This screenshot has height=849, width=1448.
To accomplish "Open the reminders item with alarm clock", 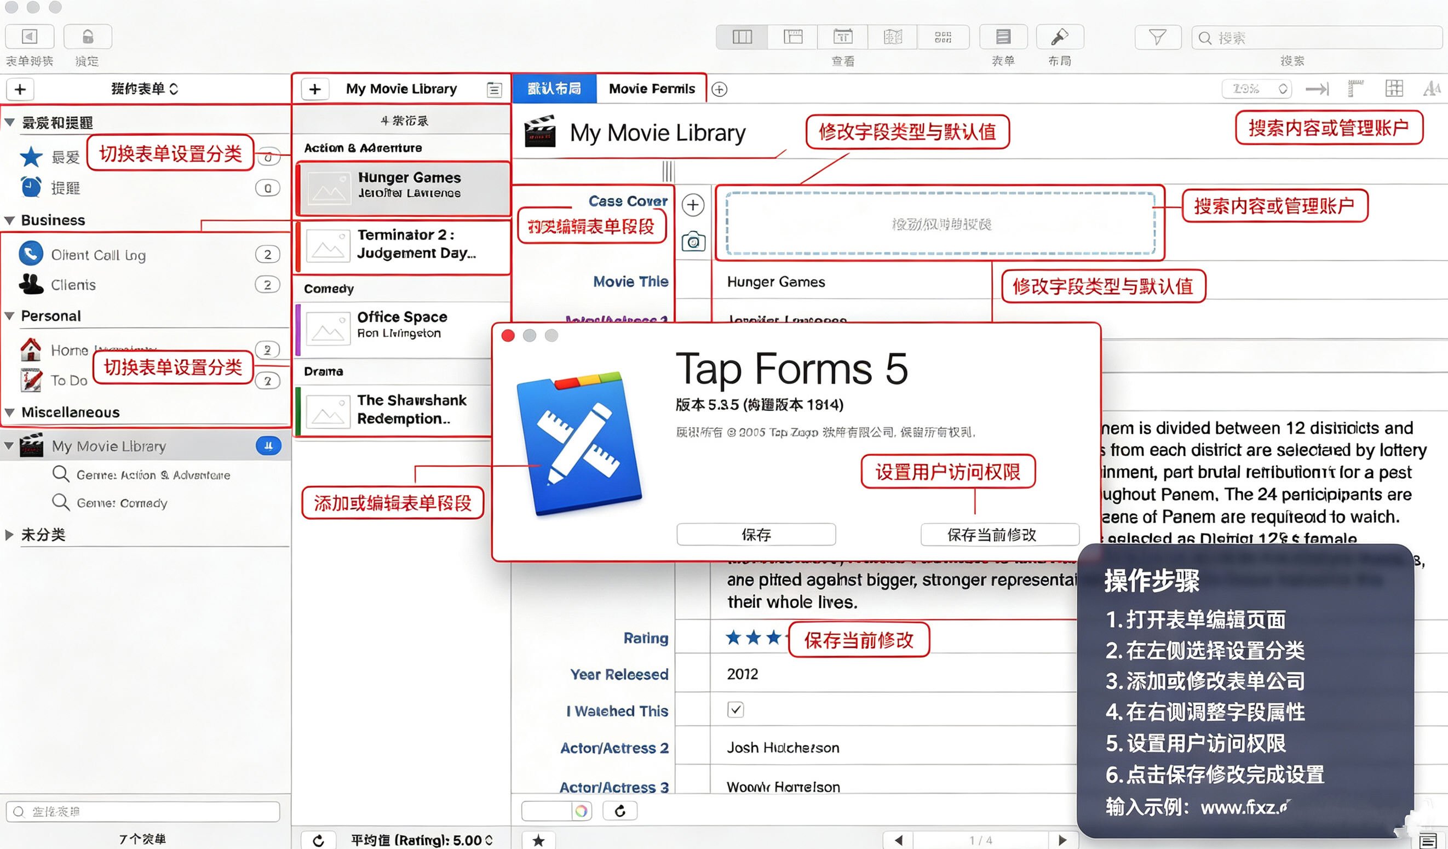I will (145, 187).
